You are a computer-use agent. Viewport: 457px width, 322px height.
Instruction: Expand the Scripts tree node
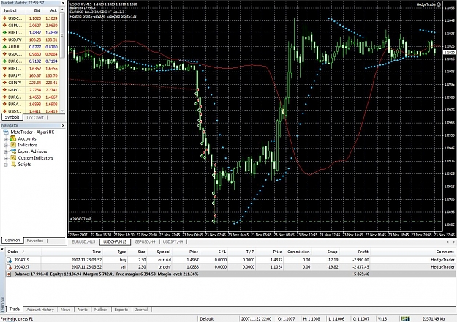pos(6,165)
